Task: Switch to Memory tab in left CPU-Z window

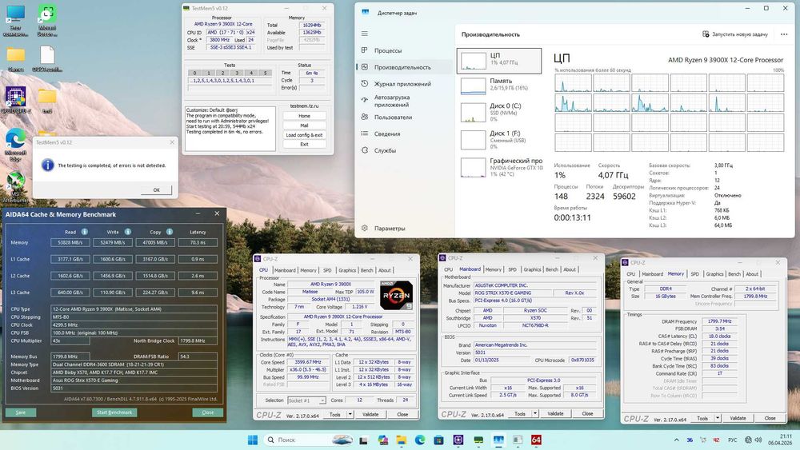Action: [x=308, y=271]
